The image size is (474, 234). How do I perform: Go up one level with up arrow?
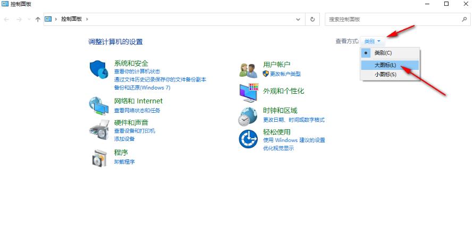[38, 19]
